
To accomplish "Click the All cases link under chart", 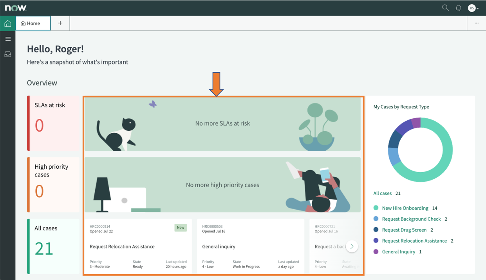I will [x=383, y=193].
